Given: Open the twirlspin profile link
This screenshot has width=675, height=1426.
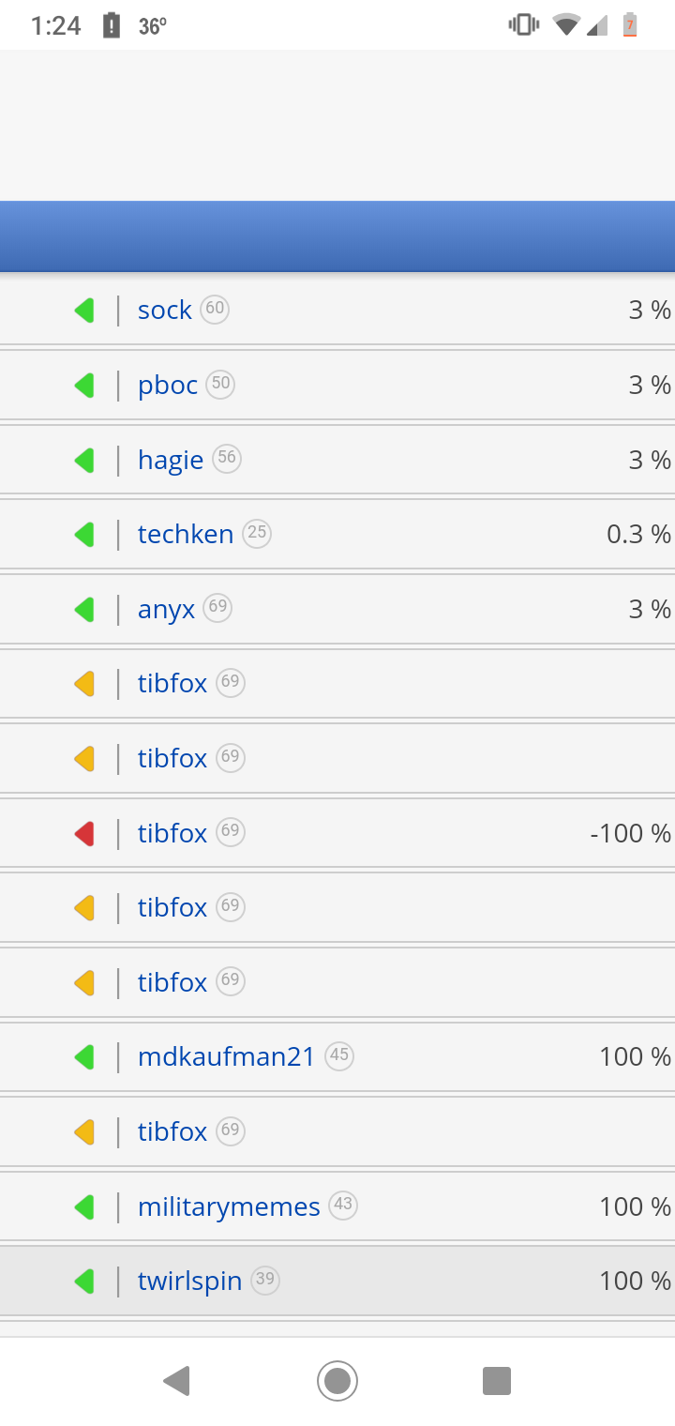Looking at the screenshot, I should point(189,1282).
